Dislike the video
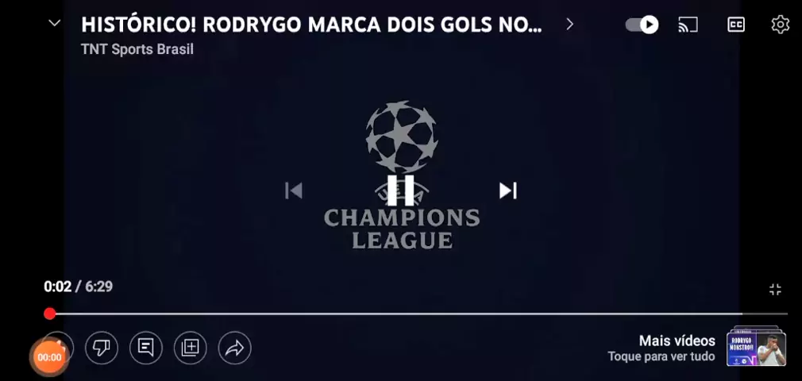Viewport: 802px width, 381px height. point(102,348)
